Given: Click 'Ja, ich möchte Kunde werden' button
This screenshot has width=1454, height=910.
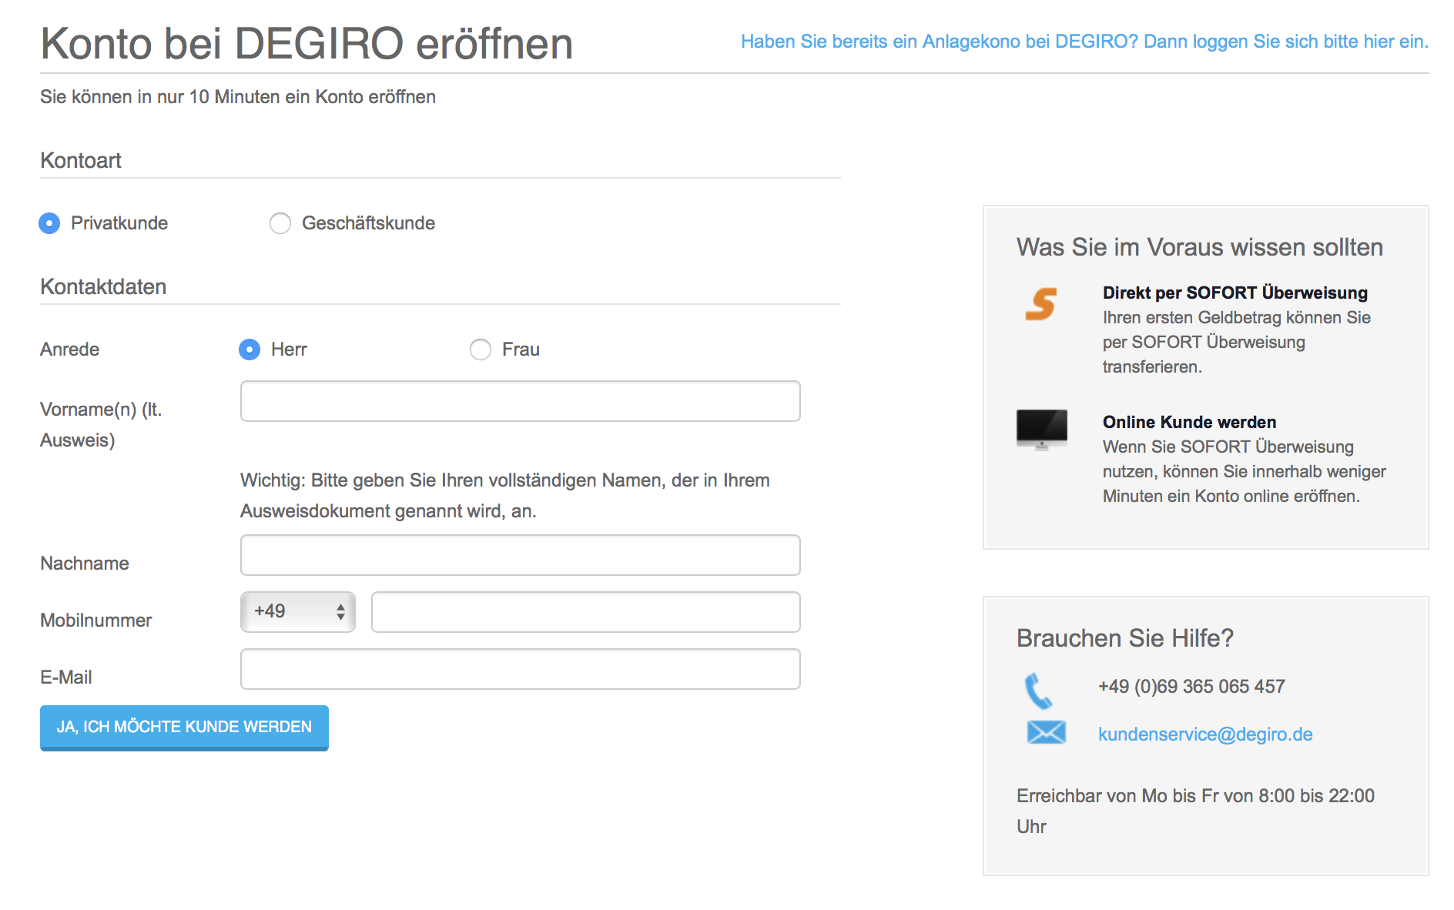Looking at the screenshot, I should (x=184, y=728).
